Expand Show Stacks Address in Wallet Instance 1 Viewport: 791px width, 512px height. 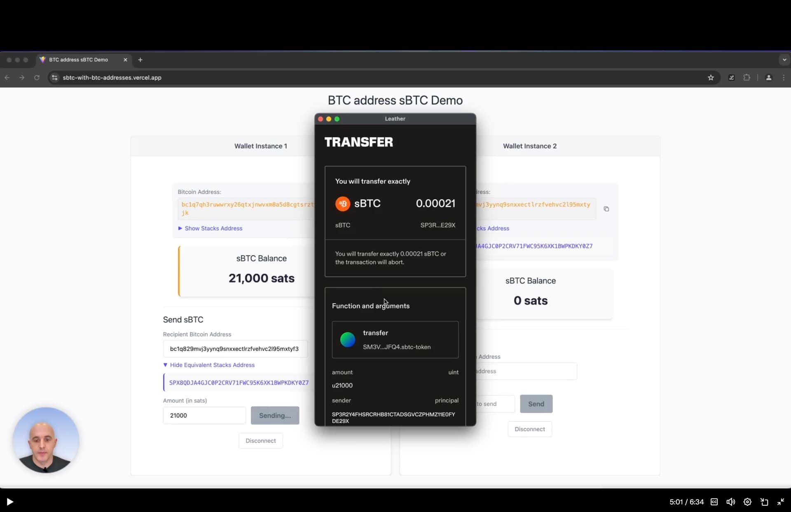point(210,228)
